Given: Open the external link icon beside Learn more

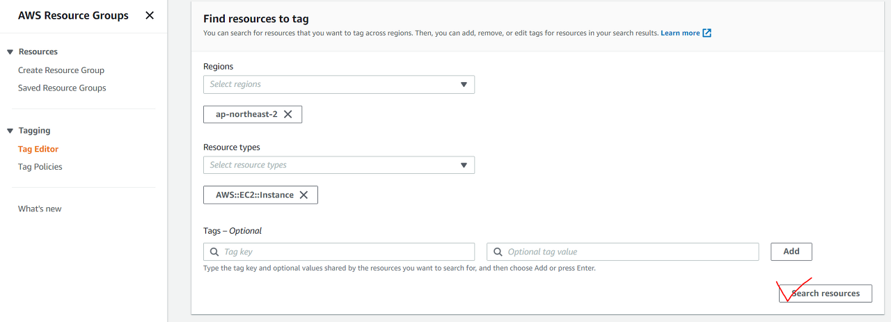Looking at the screenshot, I should pyautogui.click(x=707, y=33).
